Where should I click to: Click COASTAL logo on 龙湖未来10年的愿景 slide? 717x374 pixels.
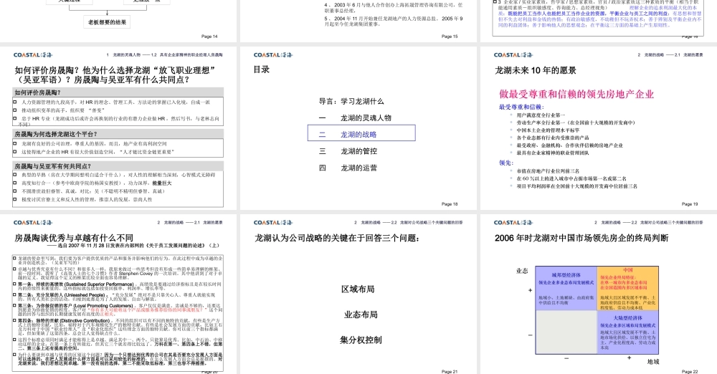coord(513,55)
